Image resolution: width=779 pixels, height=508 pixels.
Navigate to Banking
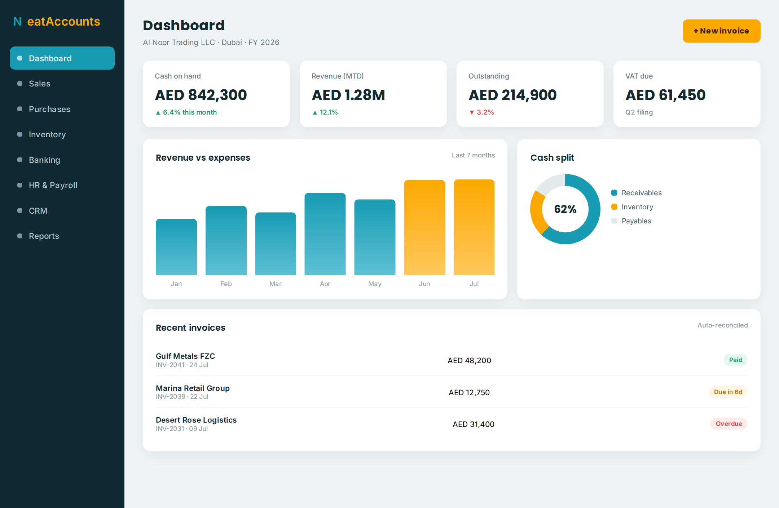coord(62,160)
